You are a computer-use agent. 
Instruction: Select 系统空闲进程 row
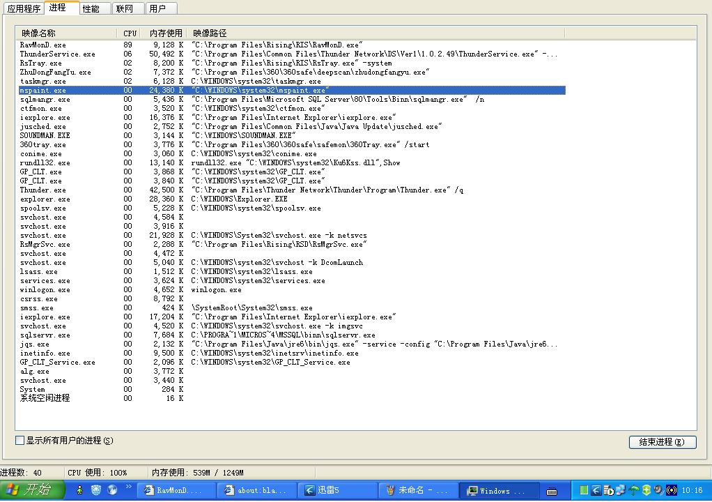(292, 398)
